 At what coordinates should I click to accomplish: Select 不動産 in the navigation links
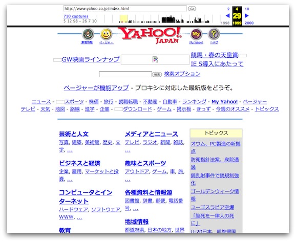[150, 102]
